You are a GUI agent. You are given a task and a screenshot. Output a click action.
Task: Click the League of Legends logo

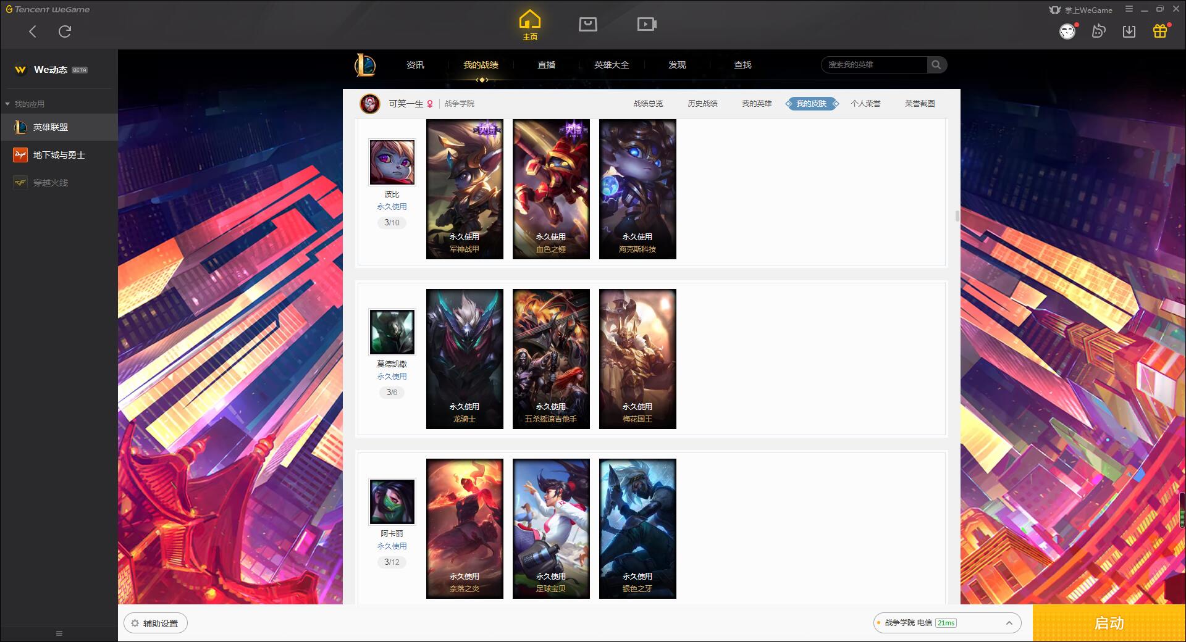tap(365, 65)
